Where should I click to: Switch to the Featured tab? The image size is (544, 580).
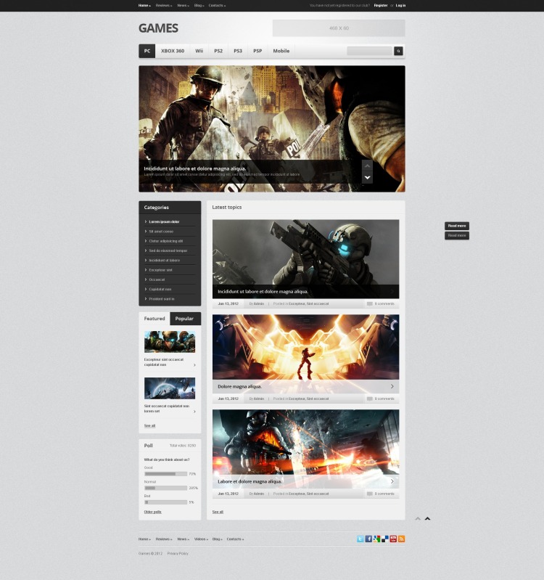coord(154,319)
